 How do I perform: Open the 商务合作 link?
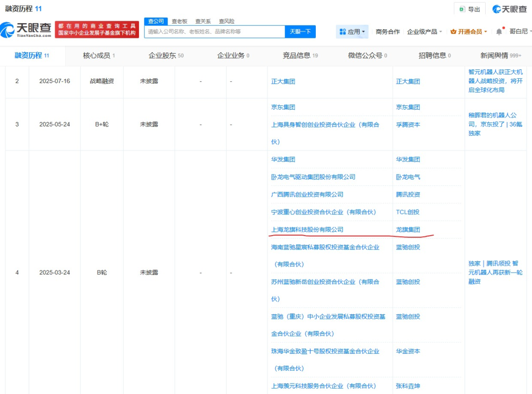pos(388,31)
